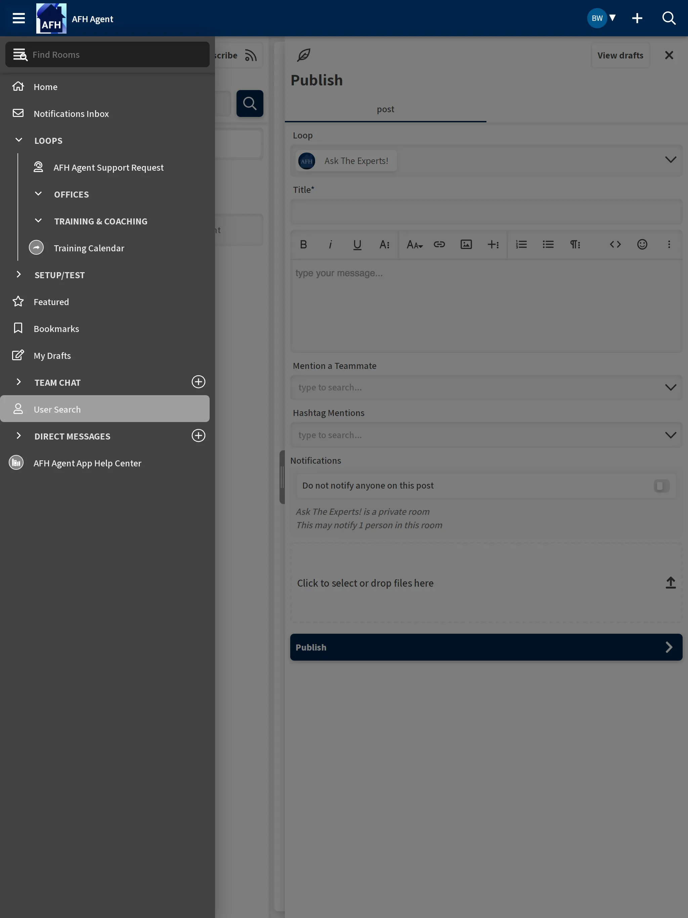Select the post tab
Viewport: 688px width, 918px height.
tap(385, 109)
